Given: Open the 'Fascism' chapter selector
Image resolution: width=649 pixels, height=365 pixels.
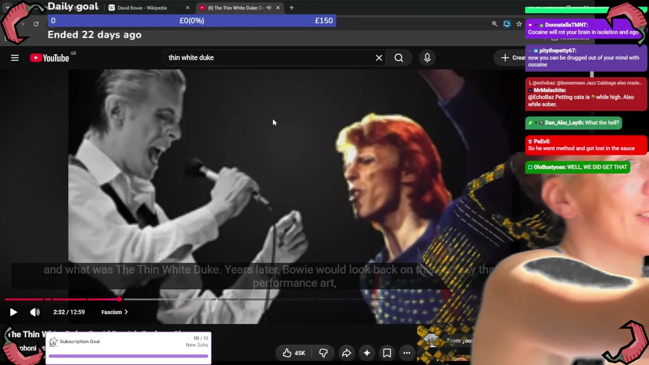Looking at the screenshot, I should tap(115, 312).
